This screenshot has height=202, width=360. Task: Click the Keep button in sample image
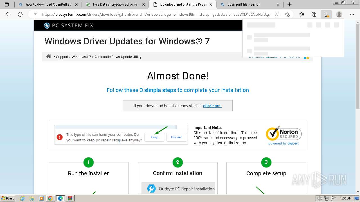(x=154, y=137)
